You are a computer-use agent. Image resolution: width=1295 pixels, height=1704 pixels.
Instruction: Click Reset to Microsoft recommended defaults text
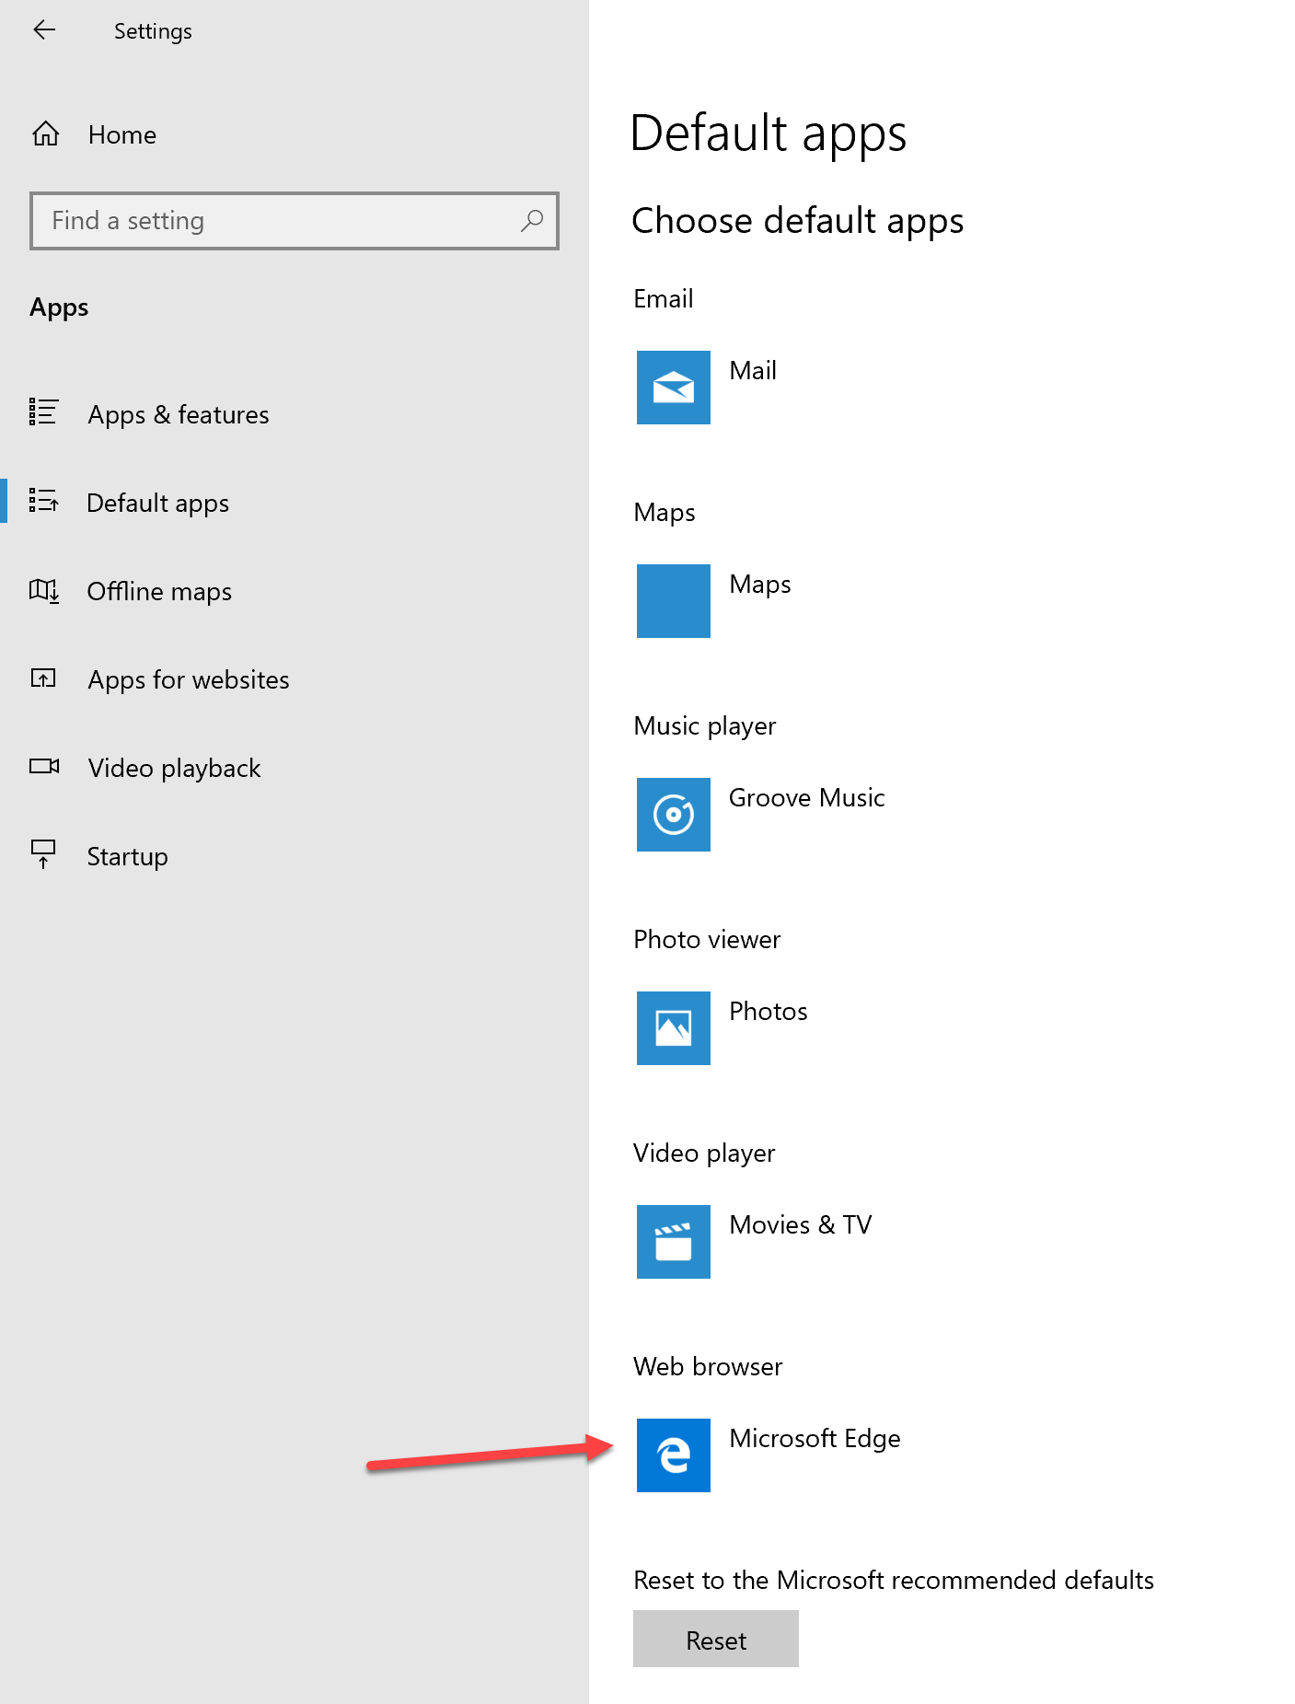pos(894,1580)
